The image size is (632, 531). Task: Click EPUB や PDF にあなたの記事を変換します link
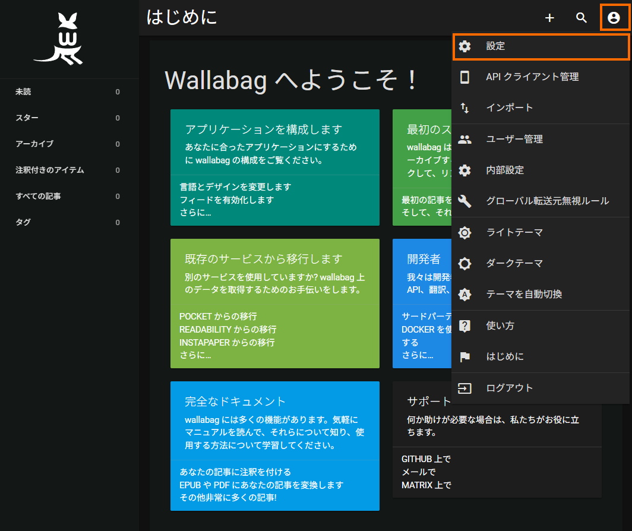[261, 485]
